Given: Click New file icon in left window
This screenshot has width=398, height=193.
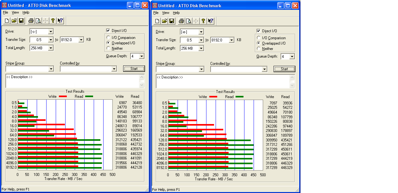Looking at the screenshot, I should pos(7,21).
